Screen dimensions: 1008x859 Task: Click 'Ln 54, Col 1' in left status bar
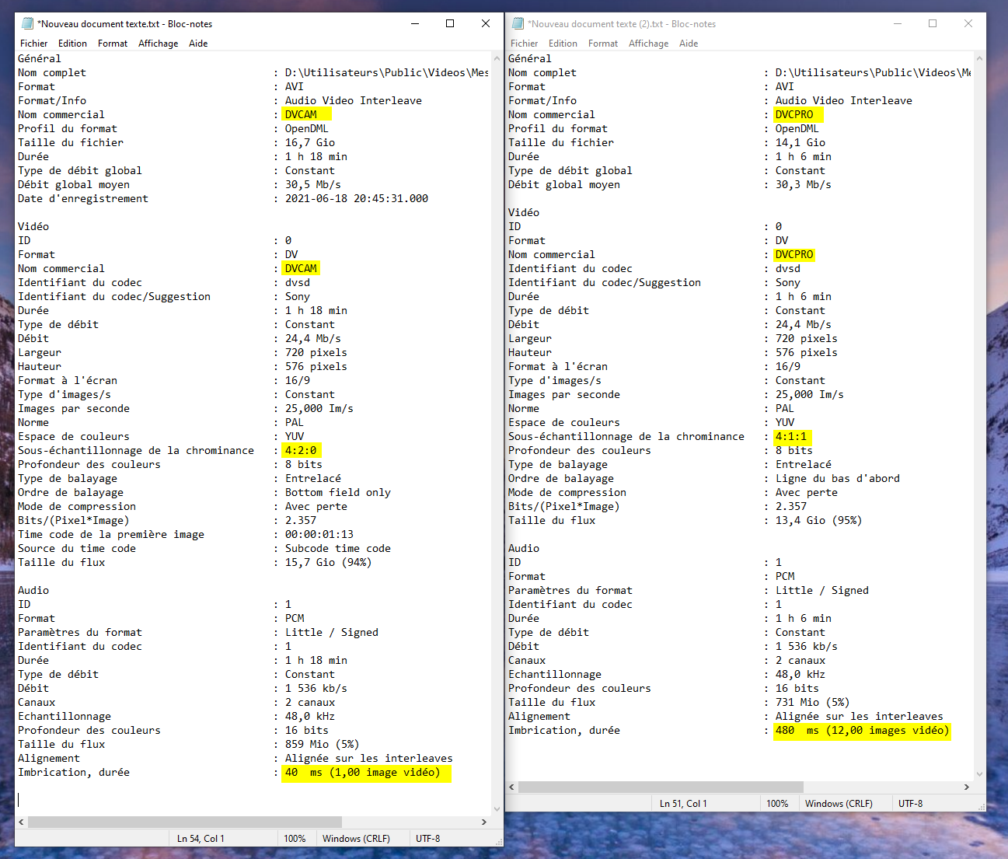pos(201,839)
